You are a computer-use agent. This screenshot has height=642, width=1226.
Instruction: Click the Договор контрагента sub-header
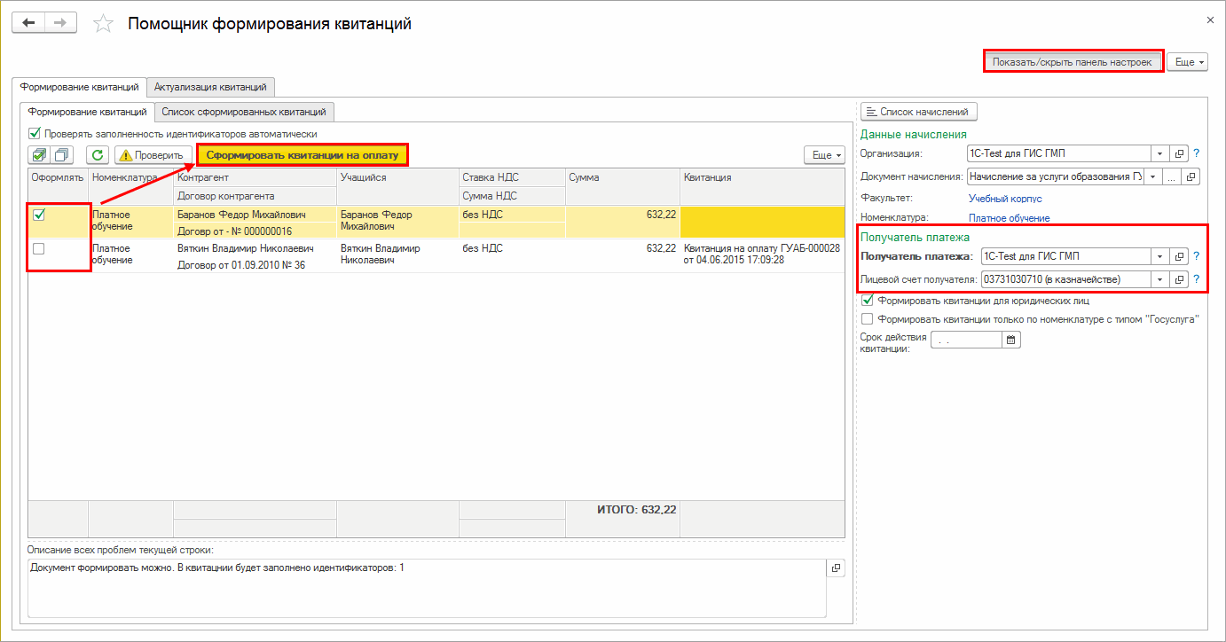pos(255,196)
